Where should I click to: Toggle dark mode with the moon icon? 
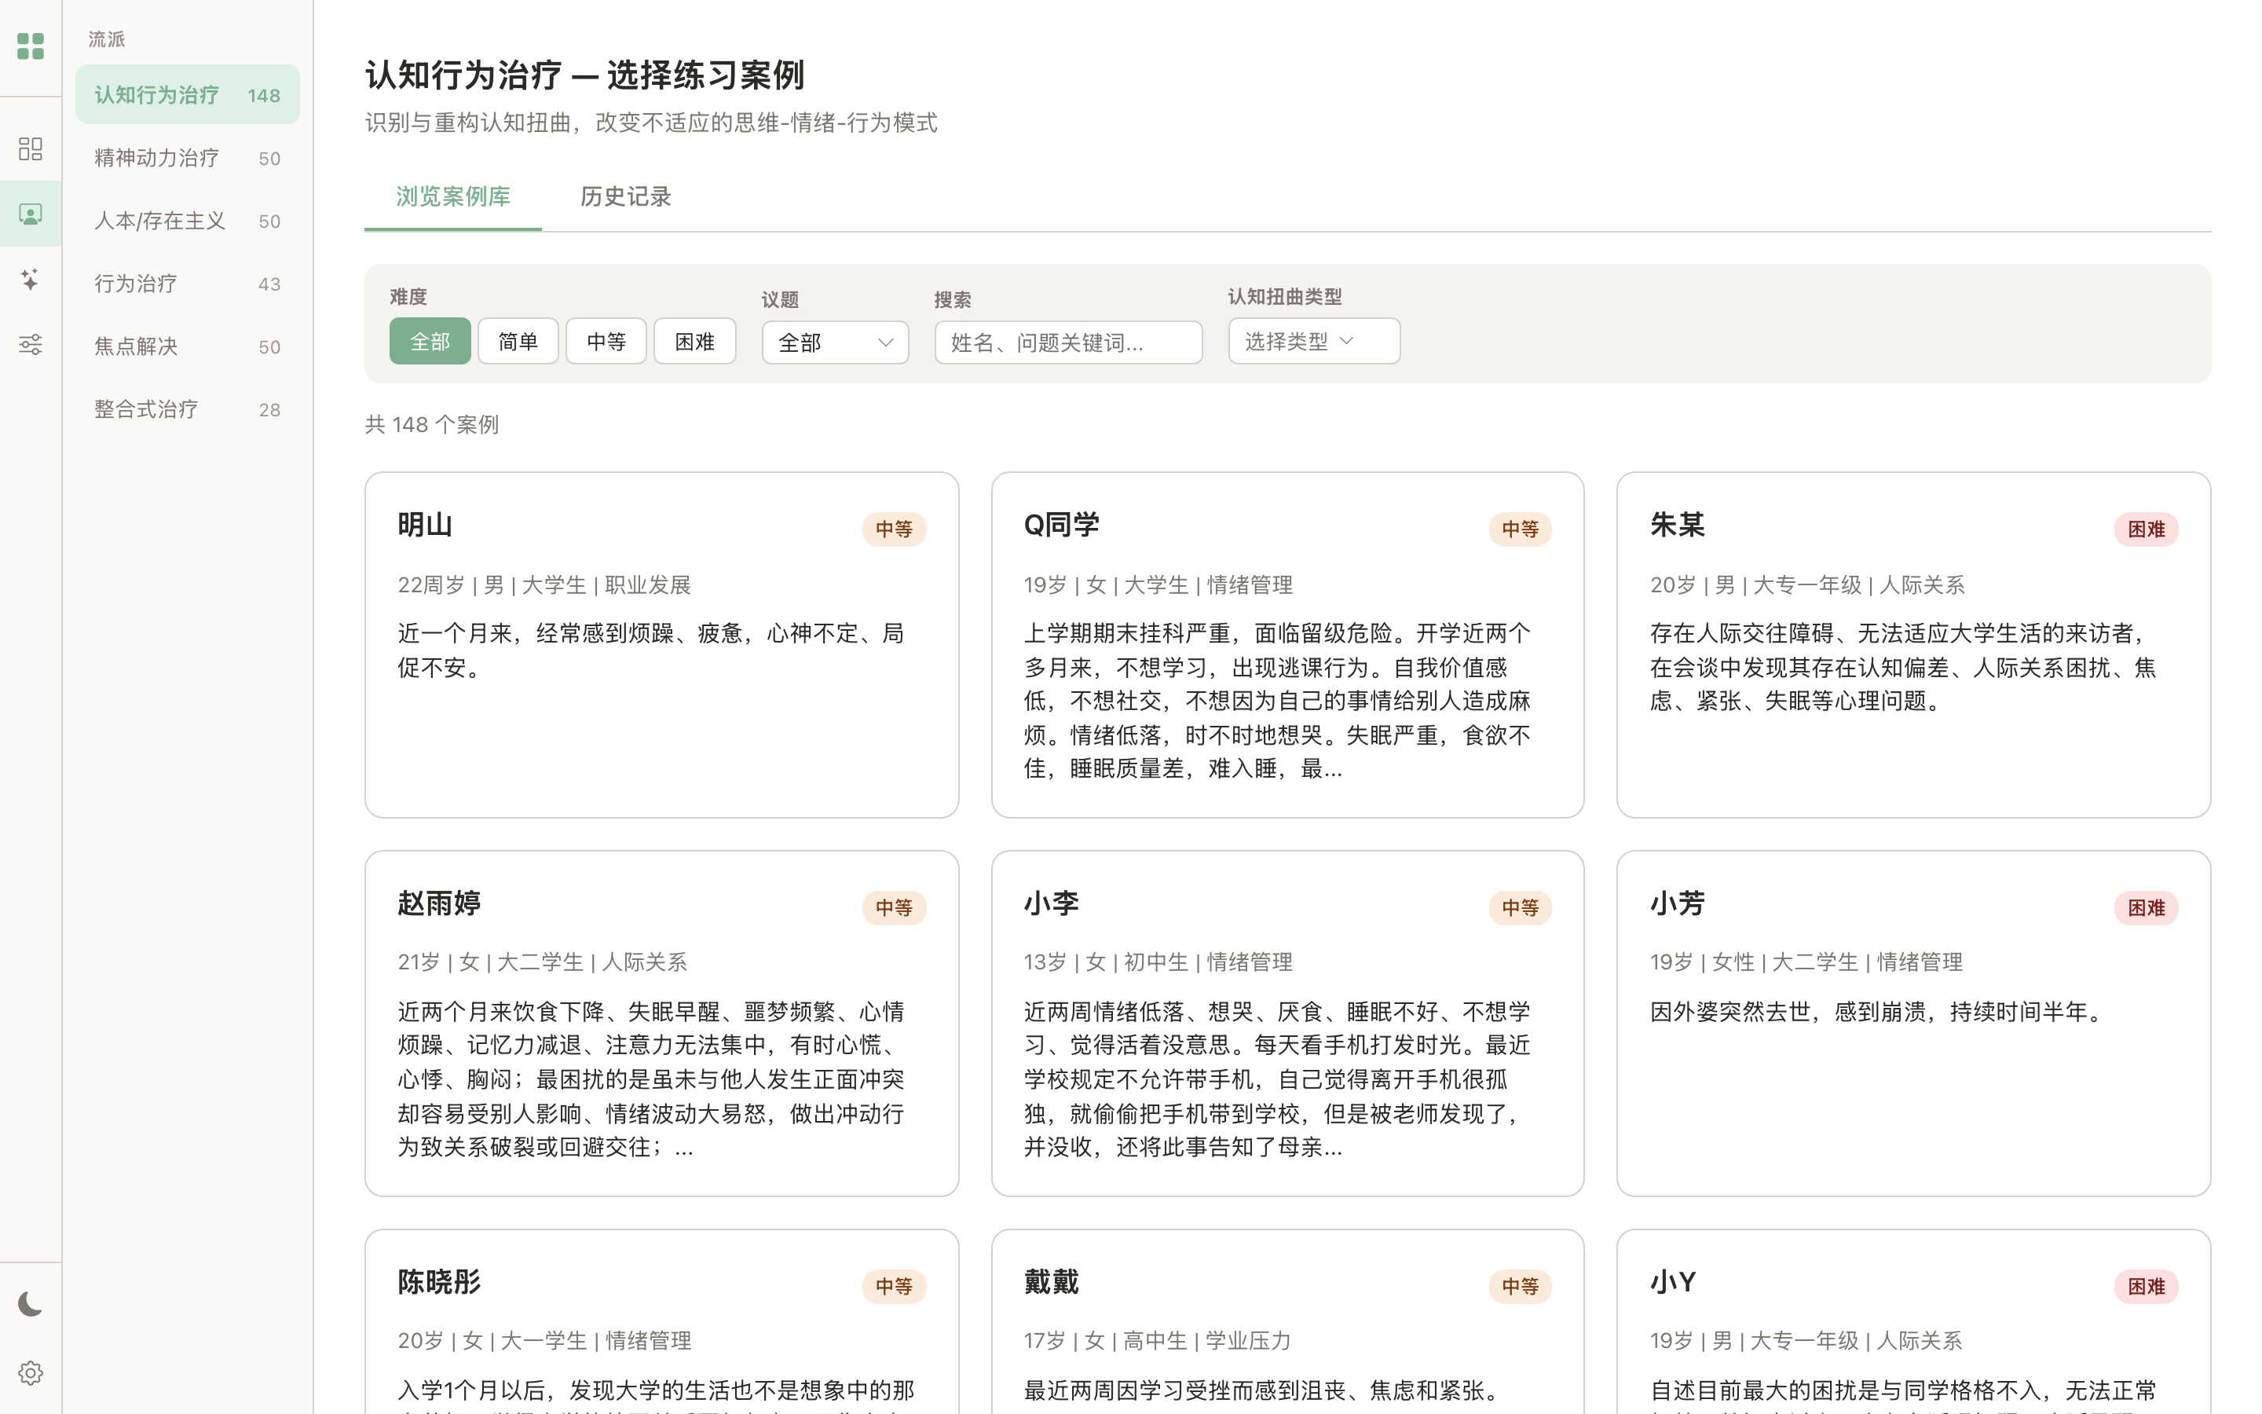[31, 1304]
